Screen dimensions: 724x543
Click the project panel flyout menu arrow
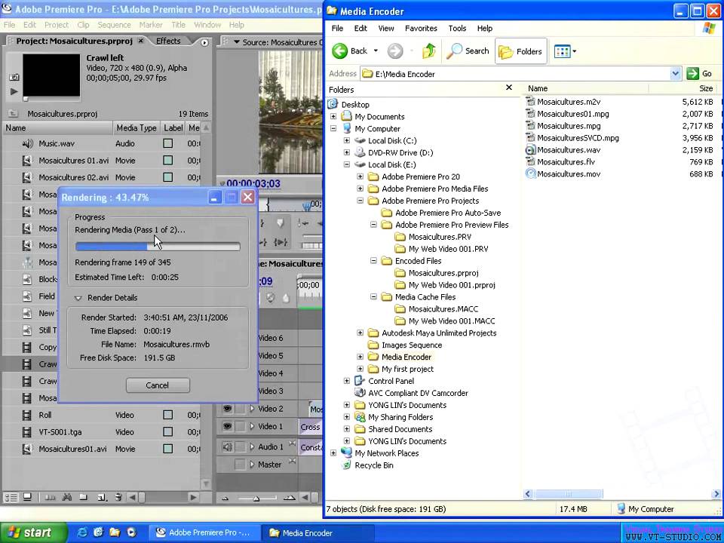point(204,42)
